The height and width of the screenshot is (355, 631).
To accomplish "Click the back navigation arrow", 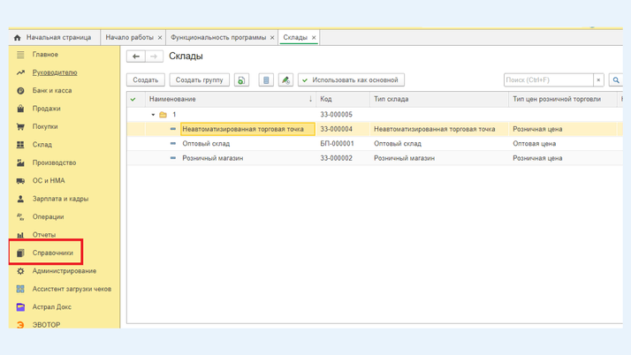I will pyautogui.click(x=136, y=57).
